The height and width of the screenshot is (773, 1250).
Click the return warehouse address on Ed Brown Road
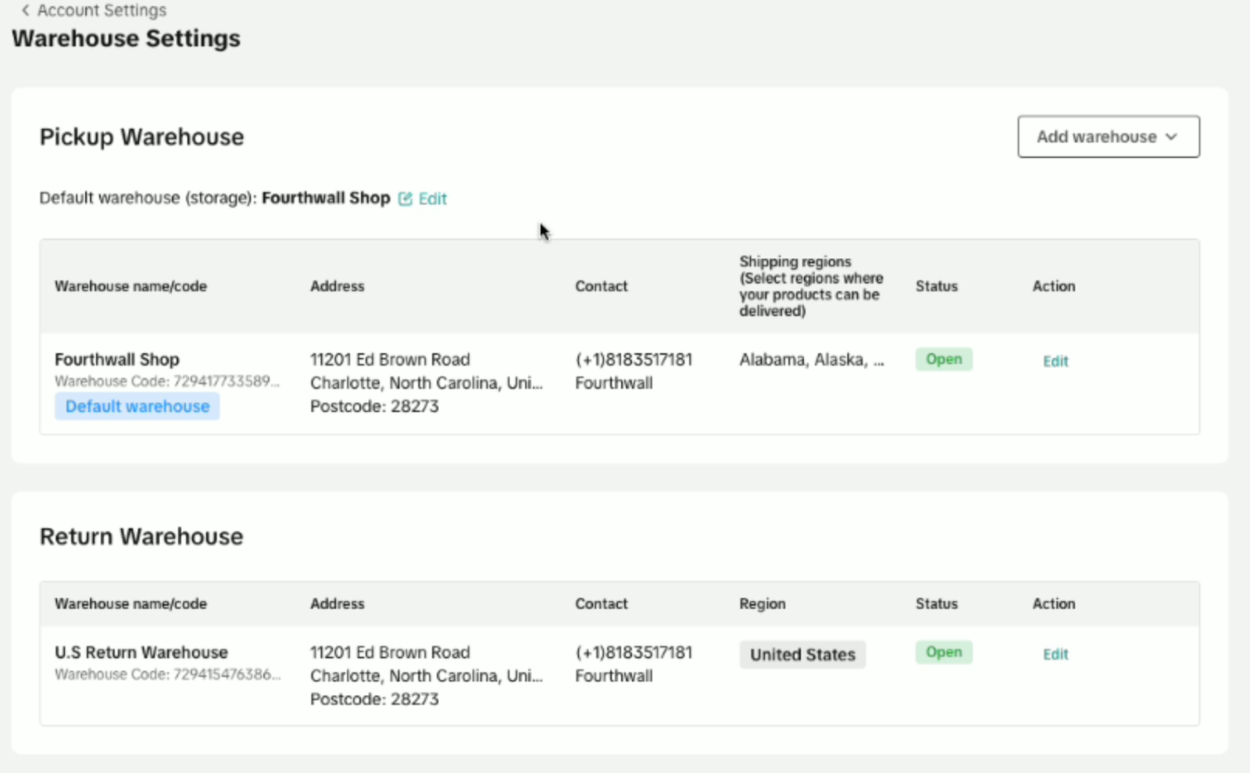click(390, 653)
